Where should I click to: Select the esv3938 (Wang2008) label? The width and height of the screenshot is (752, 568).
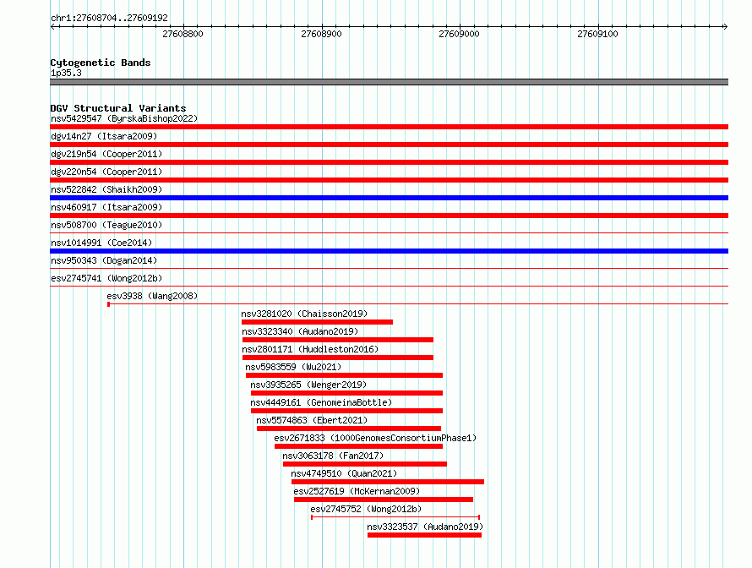click(152, 296)
